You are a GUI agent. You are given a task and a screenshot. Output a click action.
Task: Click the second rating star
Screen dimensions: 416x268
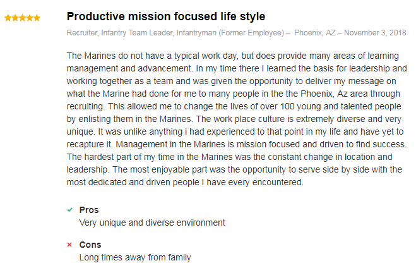pos(15,18)
